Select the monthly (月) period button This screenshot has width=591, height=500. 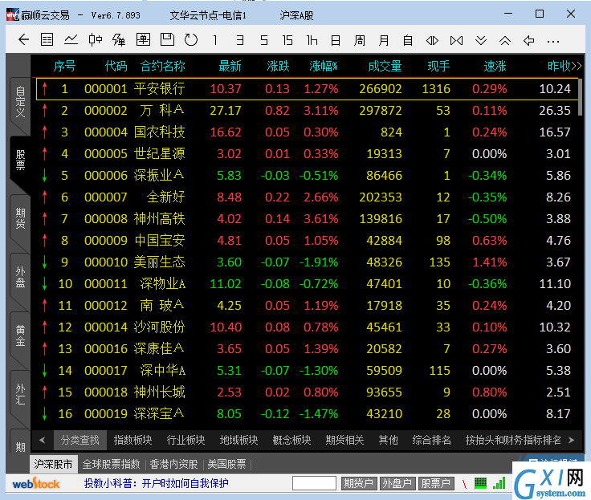pos(384,40)
